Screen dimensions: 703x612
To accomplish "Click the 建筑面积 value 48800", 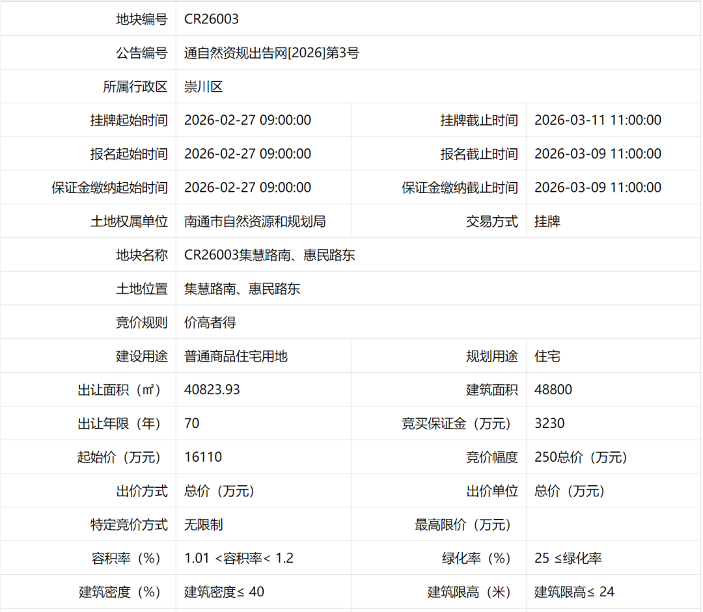I will coord(551,390).
